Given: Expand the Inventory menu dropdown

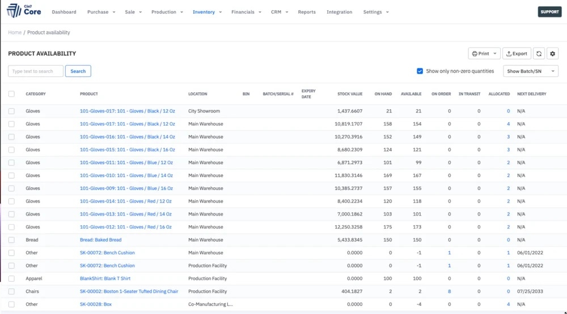Looking at the screenshot, I should (x=207, y=12).
